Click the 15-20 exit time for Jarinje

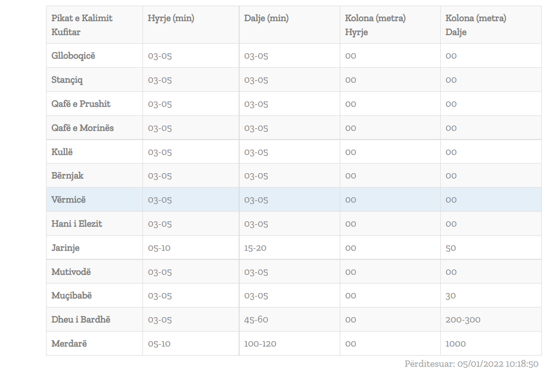255,248
